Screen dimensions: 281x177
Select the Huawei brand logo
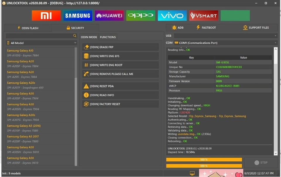(109, 16)
